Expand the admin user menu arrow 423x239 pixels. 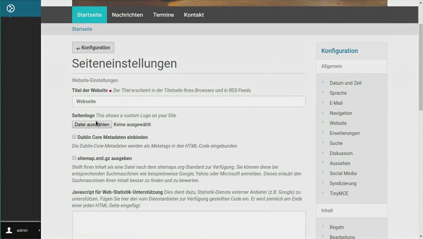pyautogui.click(x=39, y=230)
